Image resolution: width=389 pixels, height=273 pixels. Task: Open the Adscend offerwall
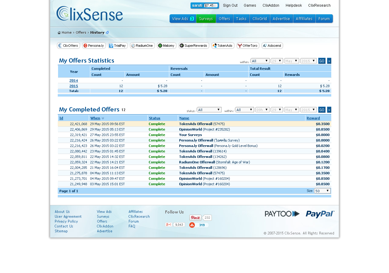coord(272,46)
